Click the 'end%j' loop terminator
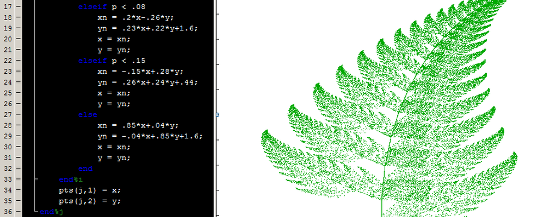 click(51, 212)
